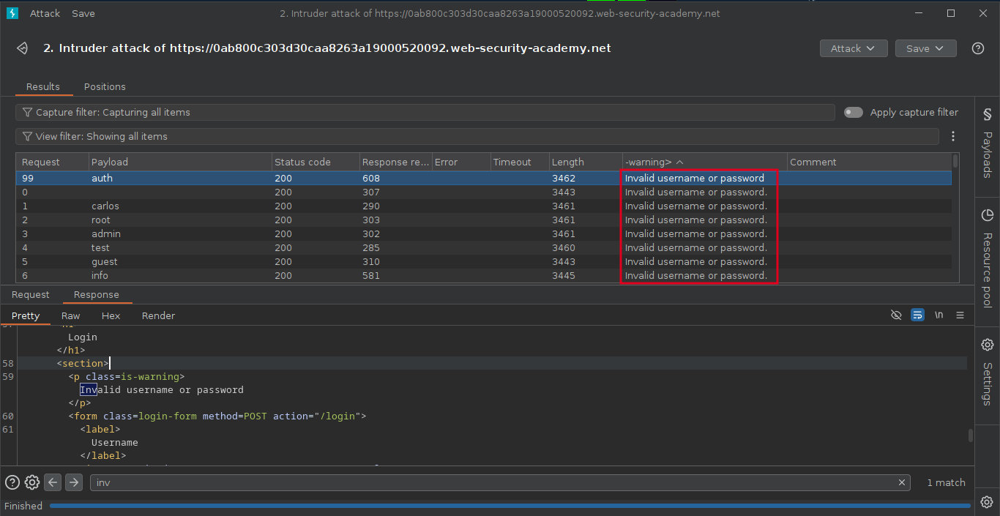Viewport: 1000px width, 516px height.
Task: Toggle non-printable characters \n button
Action: click(939, 315)
